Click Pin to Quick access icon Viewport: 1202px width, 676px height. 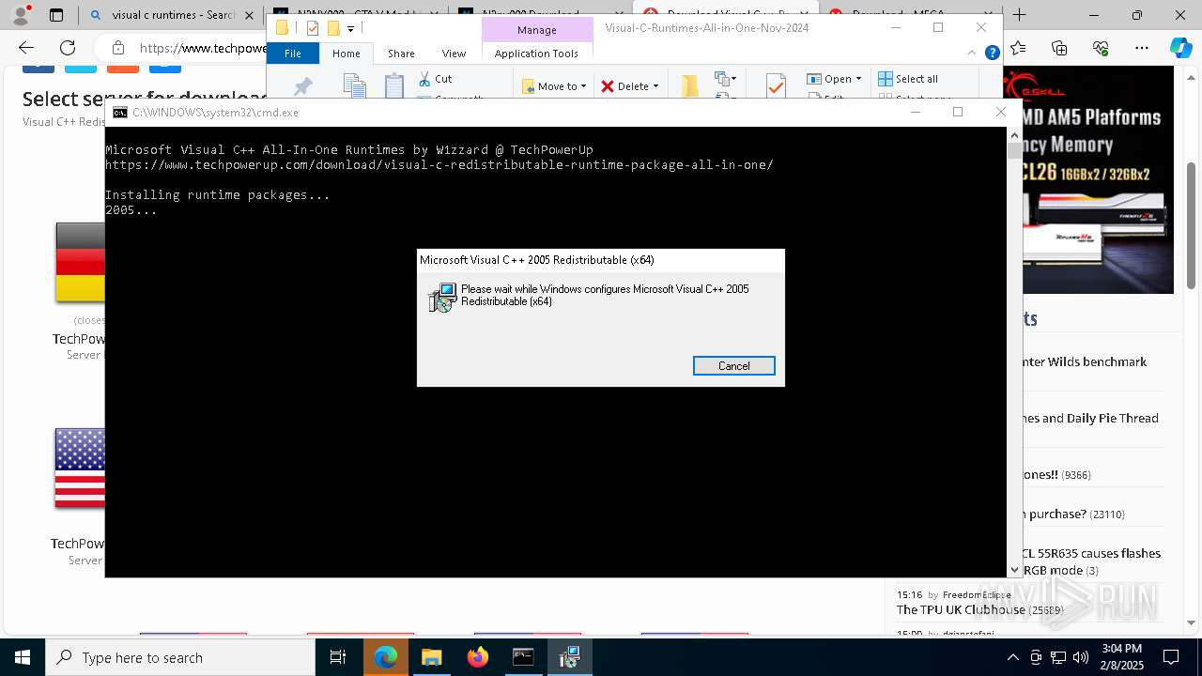tap(303, 86)
